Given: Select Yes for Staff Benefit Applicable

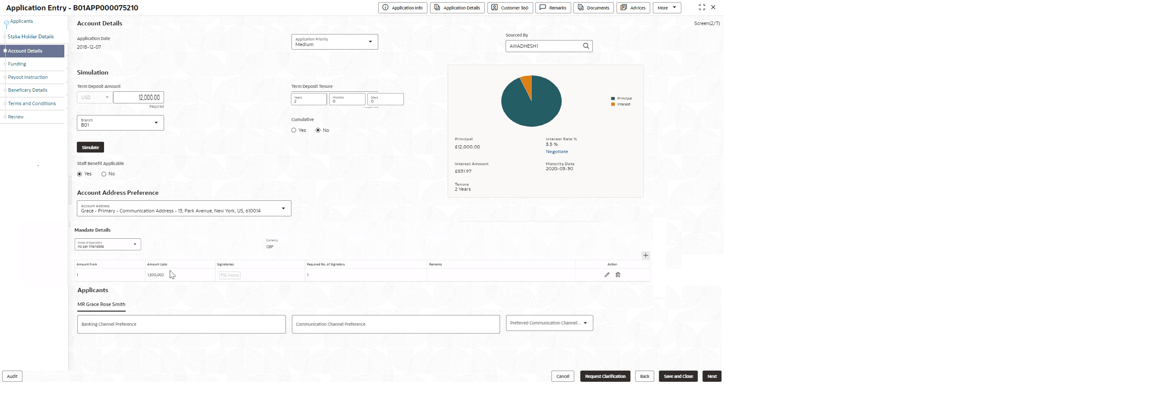Looking at the screenshot, I should coord(80,174).
